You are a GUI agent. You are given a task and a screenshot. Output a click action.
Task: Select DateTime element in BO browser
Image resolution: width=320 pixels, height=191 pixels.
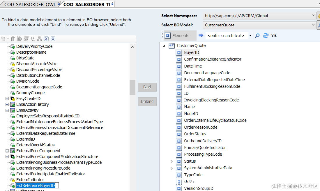(193, 66)
